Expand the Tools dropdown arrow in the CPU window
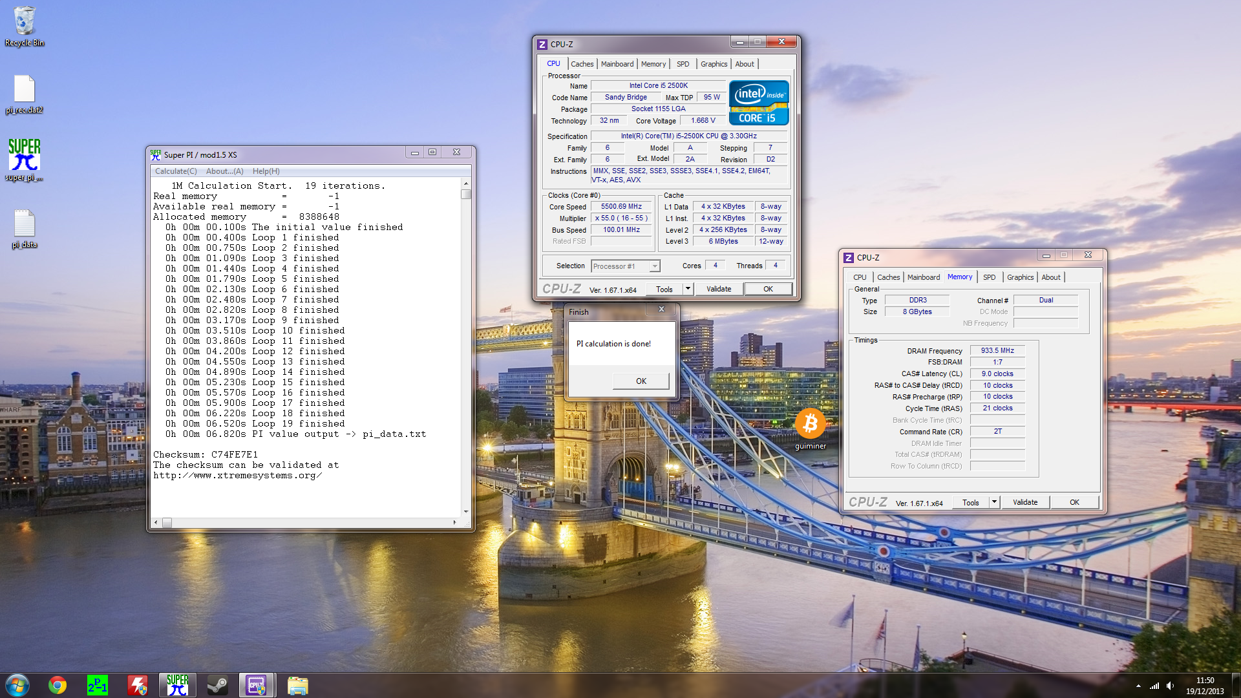Viewport: 1241px width, 698px height. point(688,289)
